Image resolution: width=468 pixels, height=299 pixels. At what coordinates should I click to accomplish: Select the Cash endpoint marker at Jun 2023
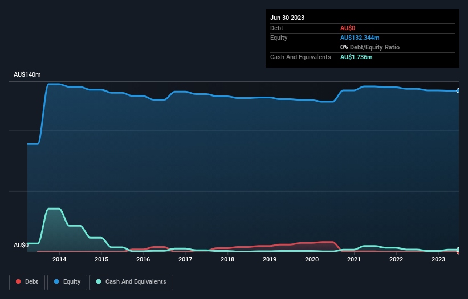[x=458, y=250]
